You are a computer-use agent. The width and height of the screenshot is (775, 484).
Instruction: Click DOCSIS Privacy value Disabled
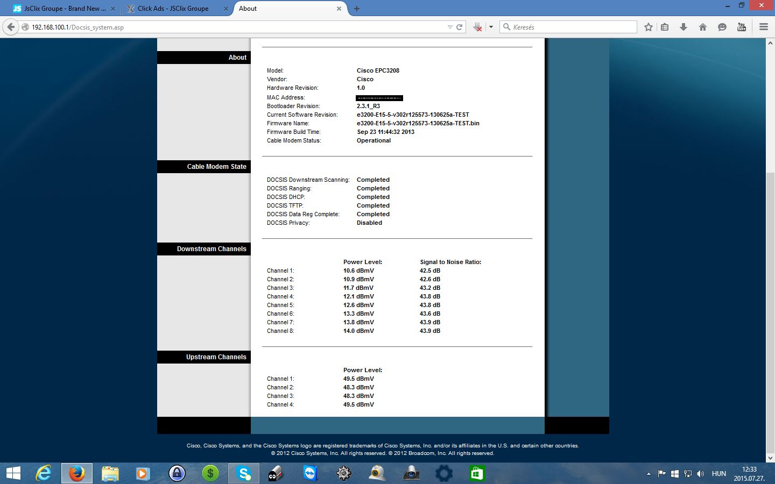point(369,223)
